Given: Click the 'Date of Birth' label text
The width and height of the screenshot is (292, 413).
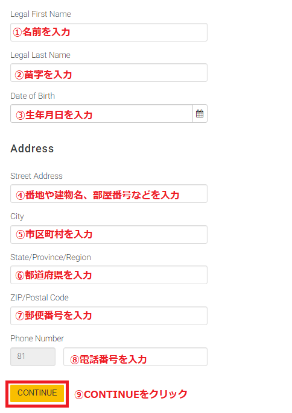Looking at the screenshot, I should point(33,96).
